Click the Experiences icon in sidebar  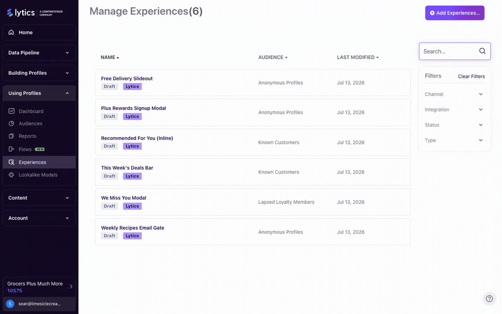pos(12,162)
